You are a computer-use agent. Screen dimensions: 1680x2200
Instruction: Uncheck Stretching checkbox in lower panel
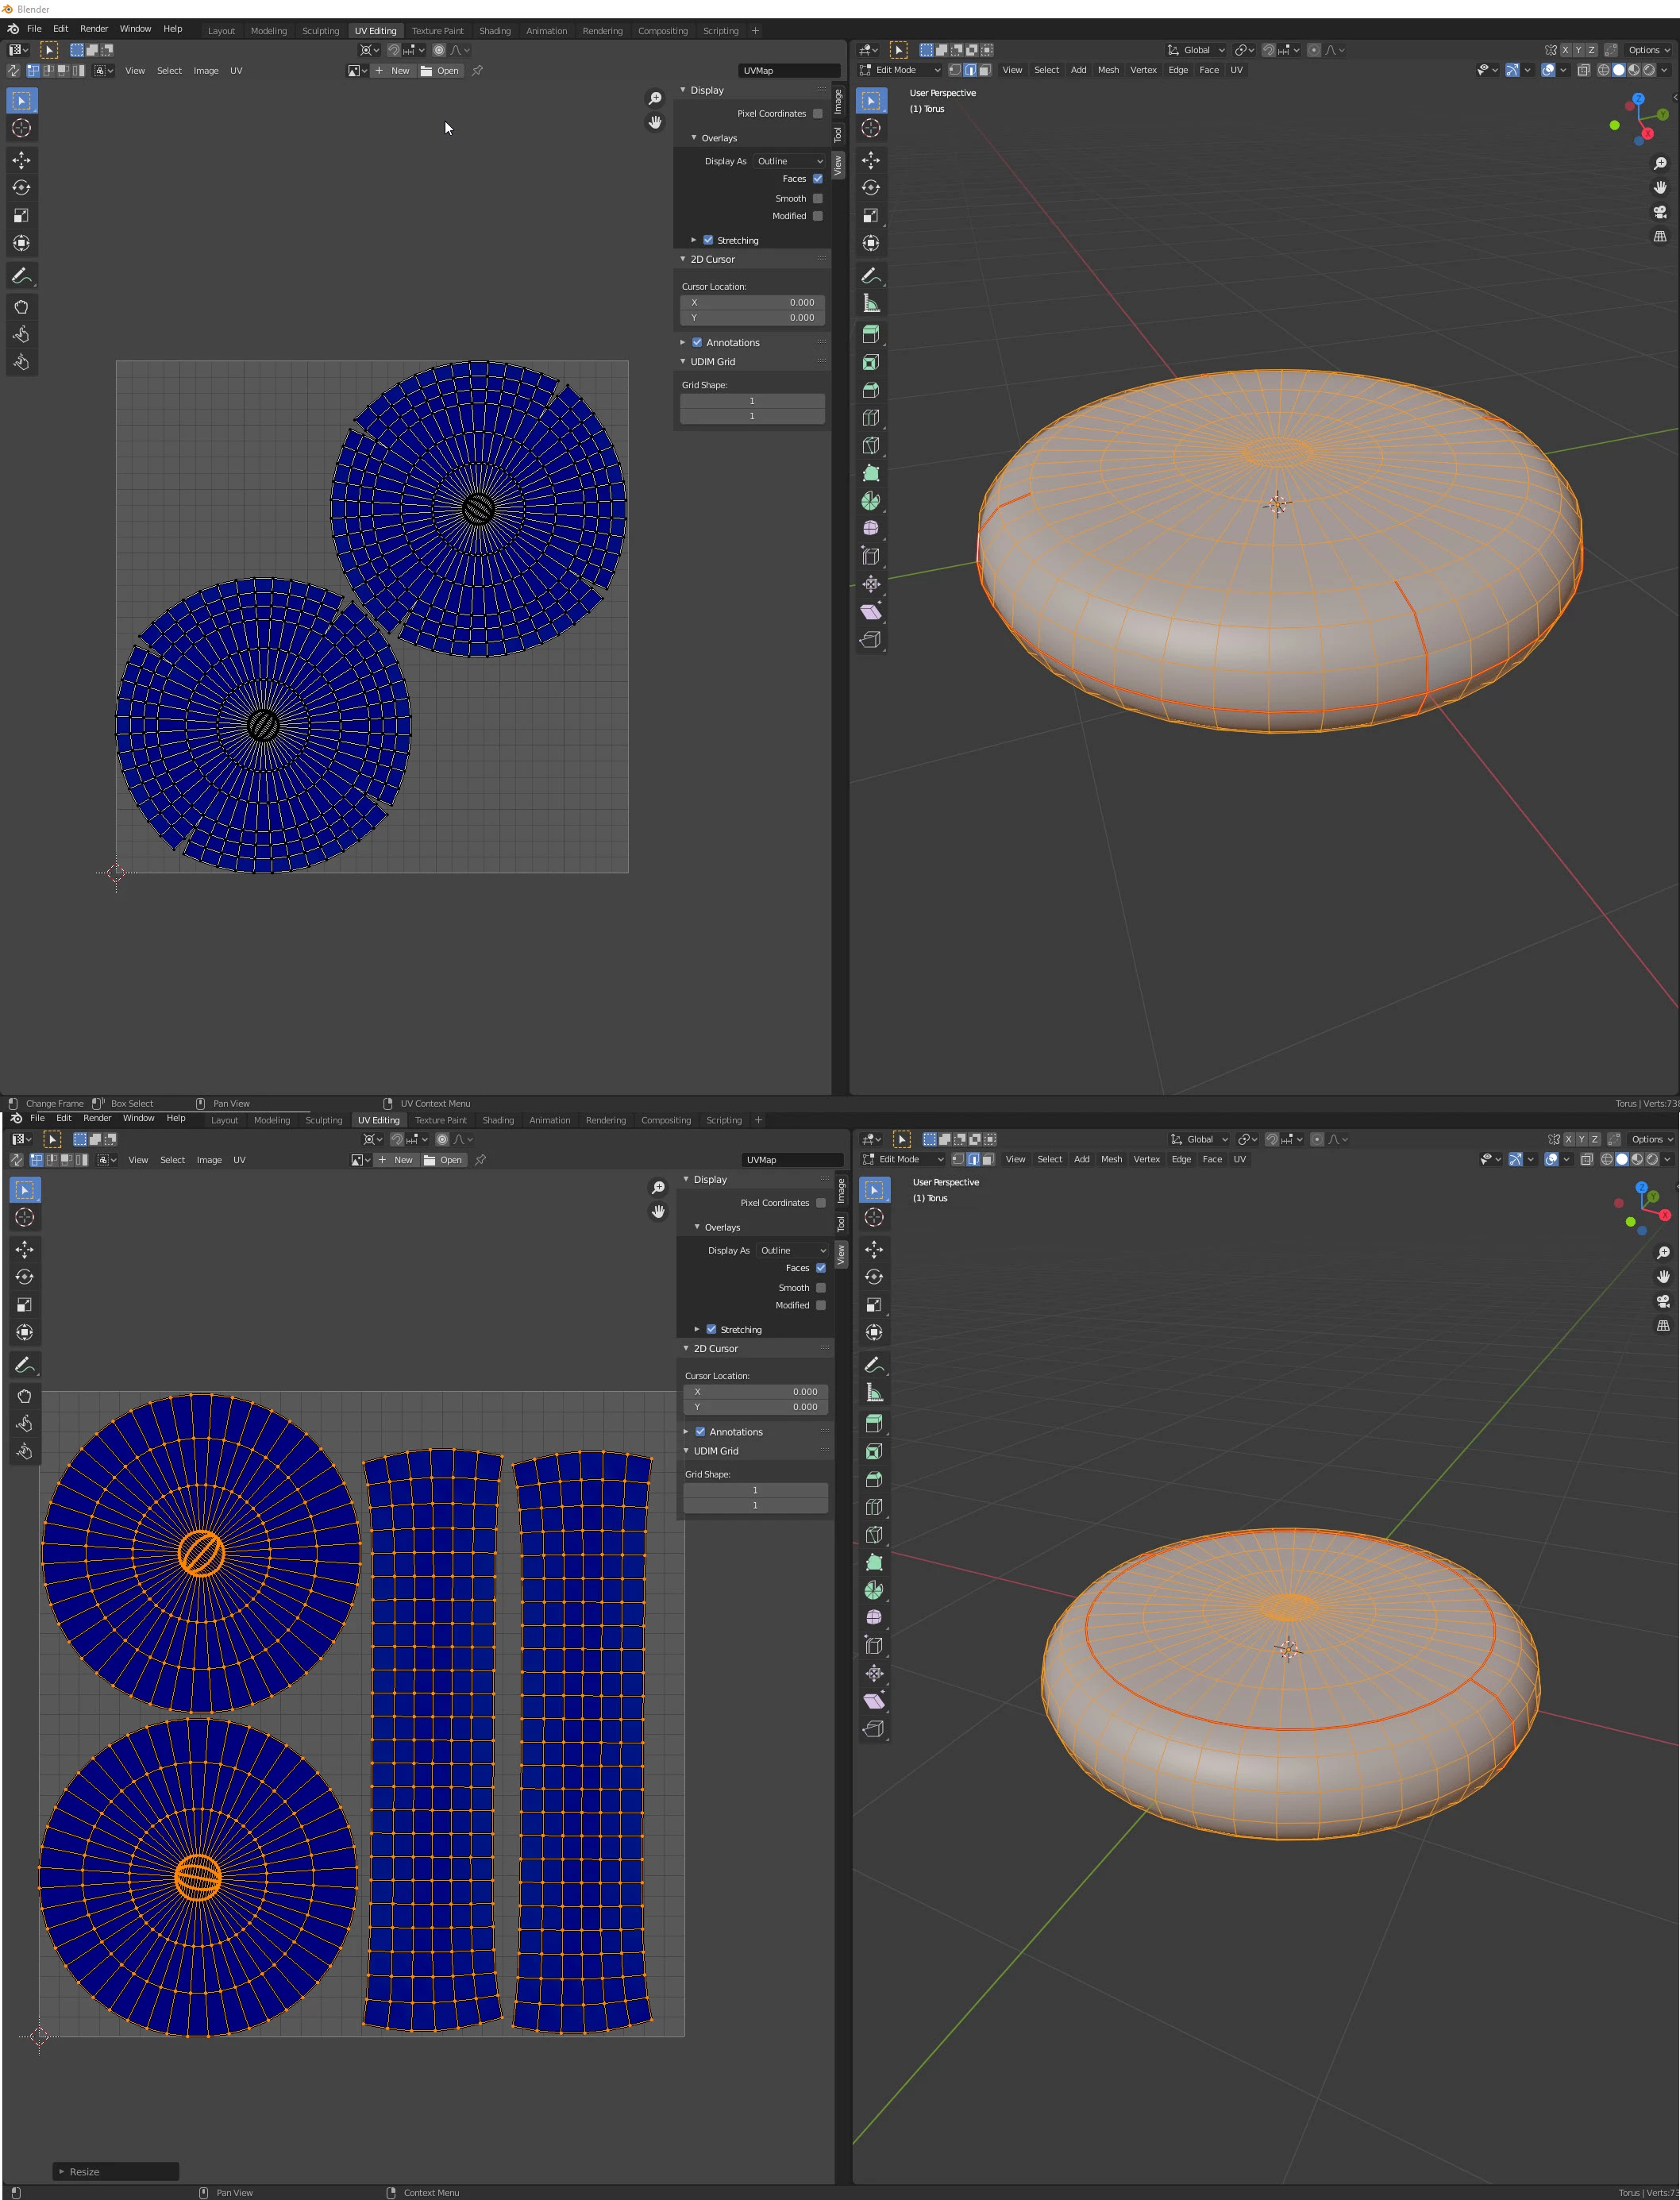point(711,1329)
